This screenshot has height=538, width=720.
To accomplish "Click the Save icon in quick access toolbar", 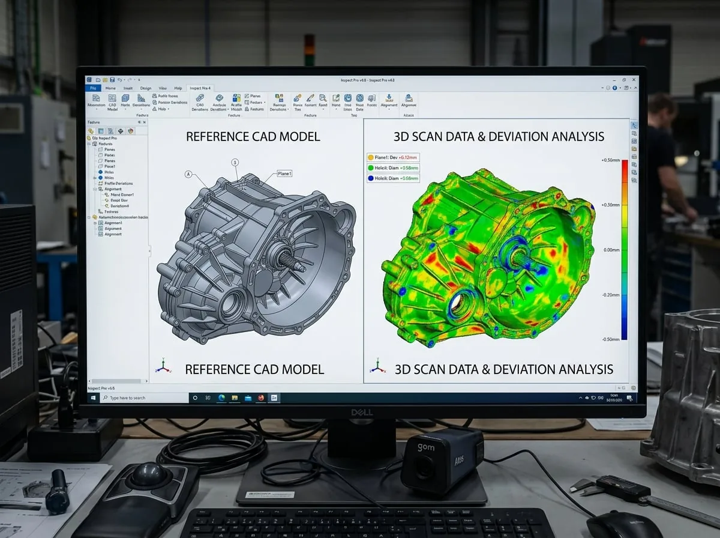I will [x=112, y=80].
